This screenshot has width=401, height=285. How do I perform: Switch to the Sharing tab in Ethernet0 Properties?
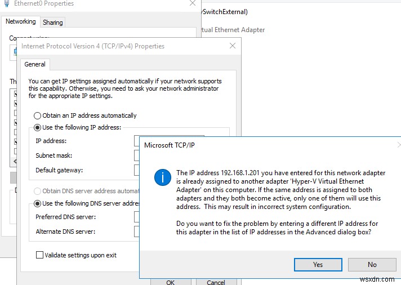(53, 23)
